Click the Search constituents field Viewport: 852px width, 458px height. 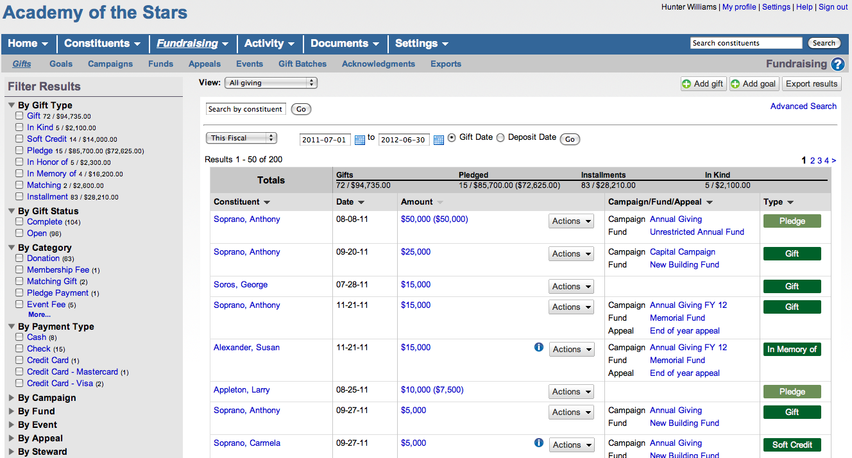click(746, 43)
